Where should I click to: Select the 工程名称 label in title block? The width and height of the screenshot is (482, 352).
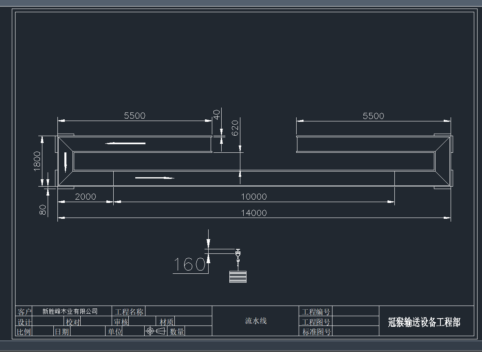[x=129, y=311]
